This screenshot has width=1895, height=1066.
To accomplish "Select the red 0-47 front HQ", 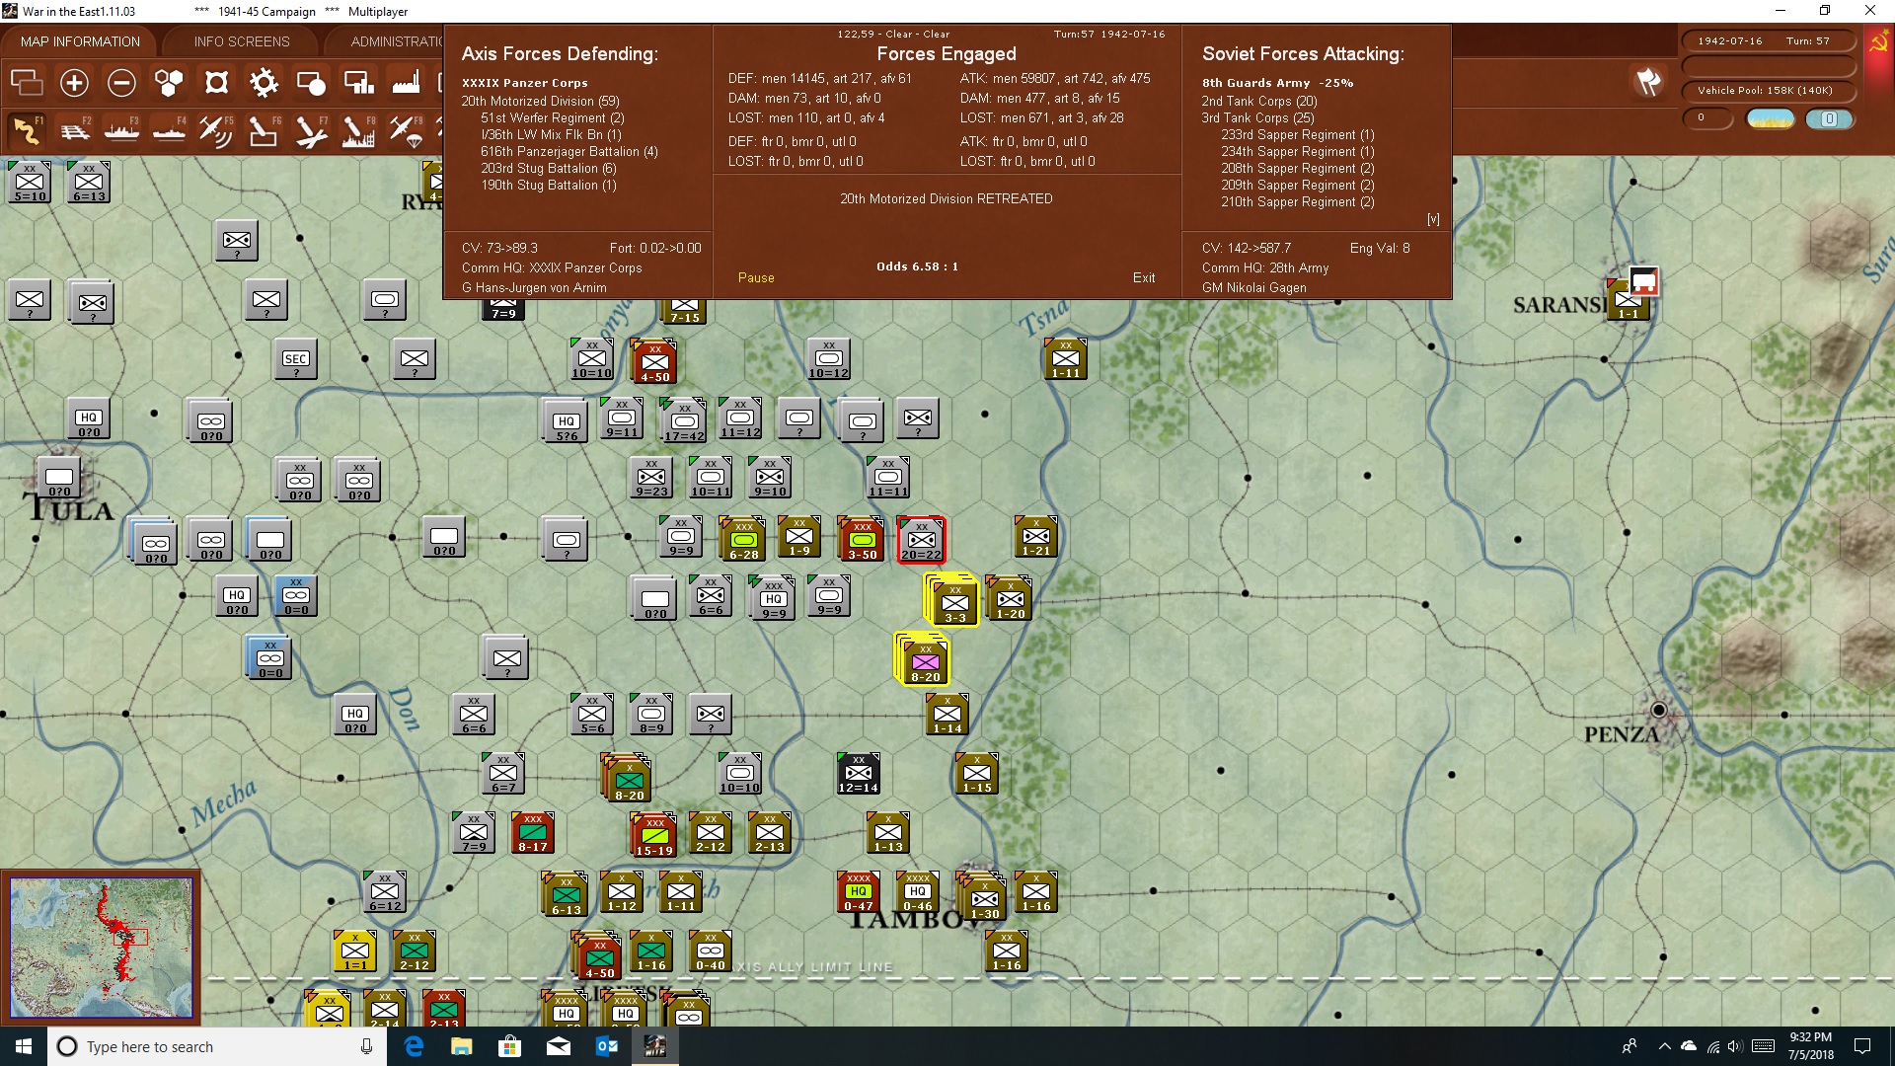I will point(858,891).
